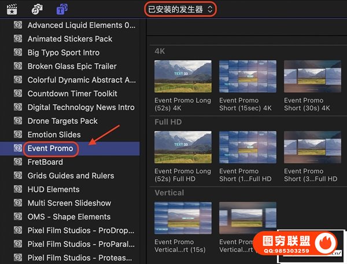Select the Event Promo category
This screenshot has width=347, height=264.
pos(50,148)
